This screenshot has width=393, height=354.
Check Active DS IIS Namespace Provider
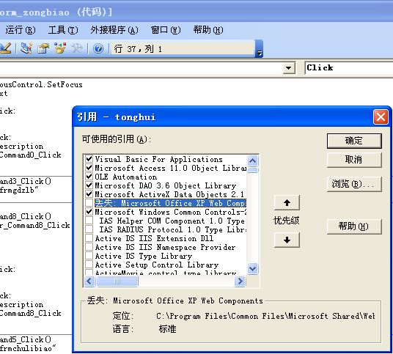89,247
